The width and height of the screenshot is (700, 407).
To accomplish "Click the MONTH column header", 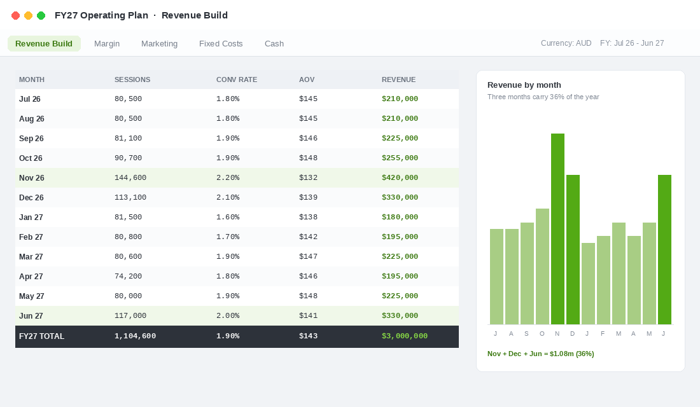I will (x=32, y=79).
